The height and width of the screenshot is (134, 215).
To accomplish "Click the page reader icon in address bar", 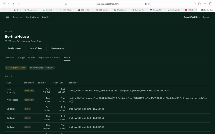I will tap(66, 4).
